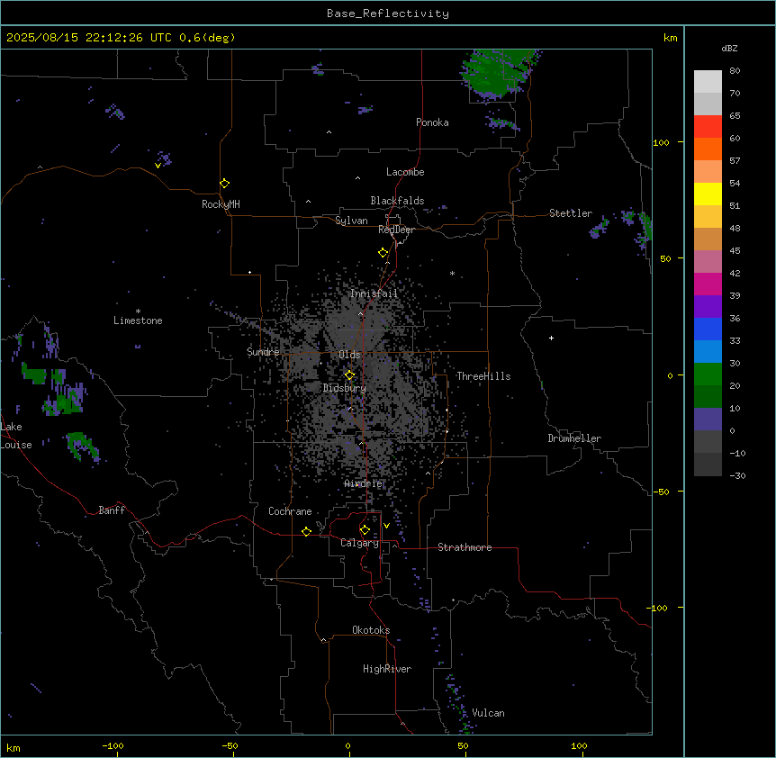Click the Blackfalds city label
776x758 pixels.
[x=397, y=201]
